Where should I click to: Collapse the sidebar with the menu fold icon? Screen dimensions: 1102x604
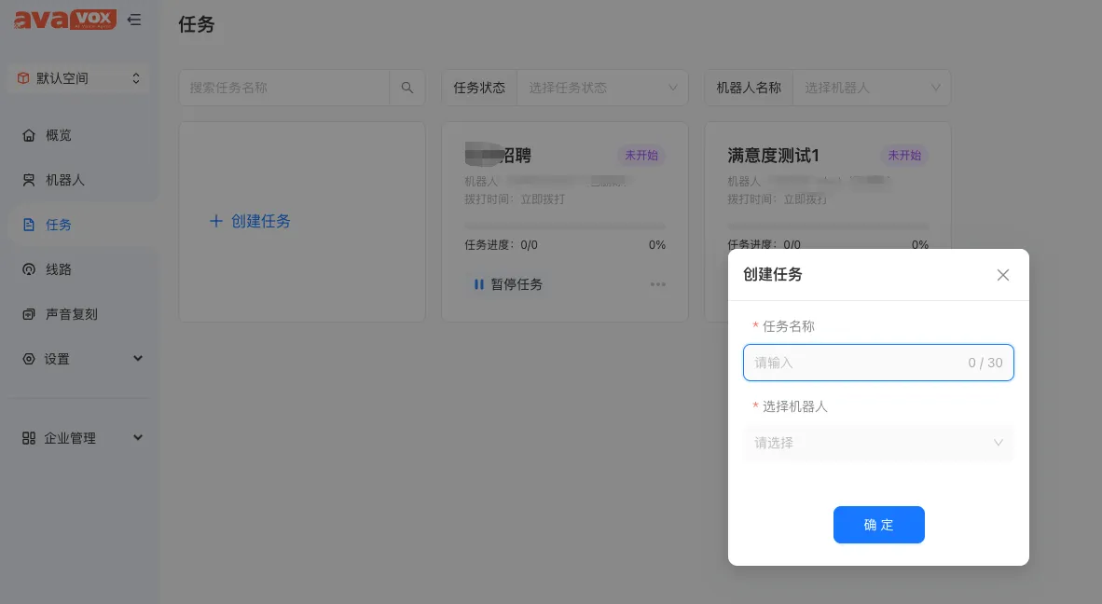(x=135, y=20)
